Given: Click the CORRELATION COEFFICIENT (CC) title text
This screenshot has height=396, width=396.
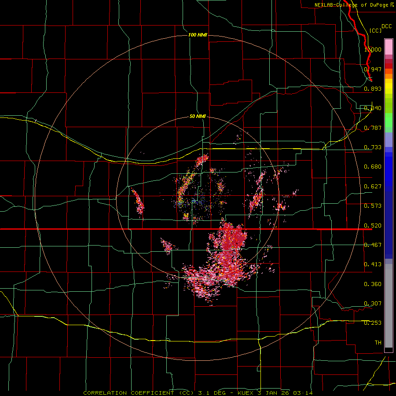Looking at the screenshot, I should coord(139,393).
